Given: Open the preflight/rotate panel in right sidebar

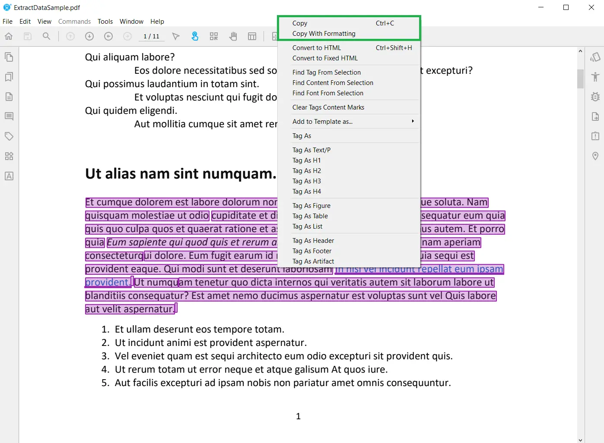Looking at the screenshot, I should [595, 57].
